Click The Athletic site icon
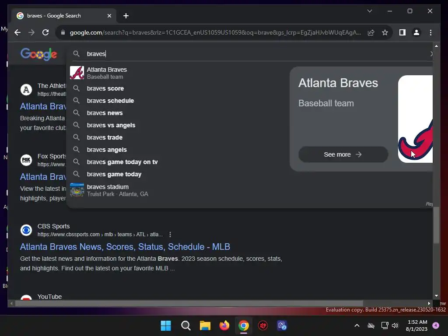448x336 pixels. 26,90
